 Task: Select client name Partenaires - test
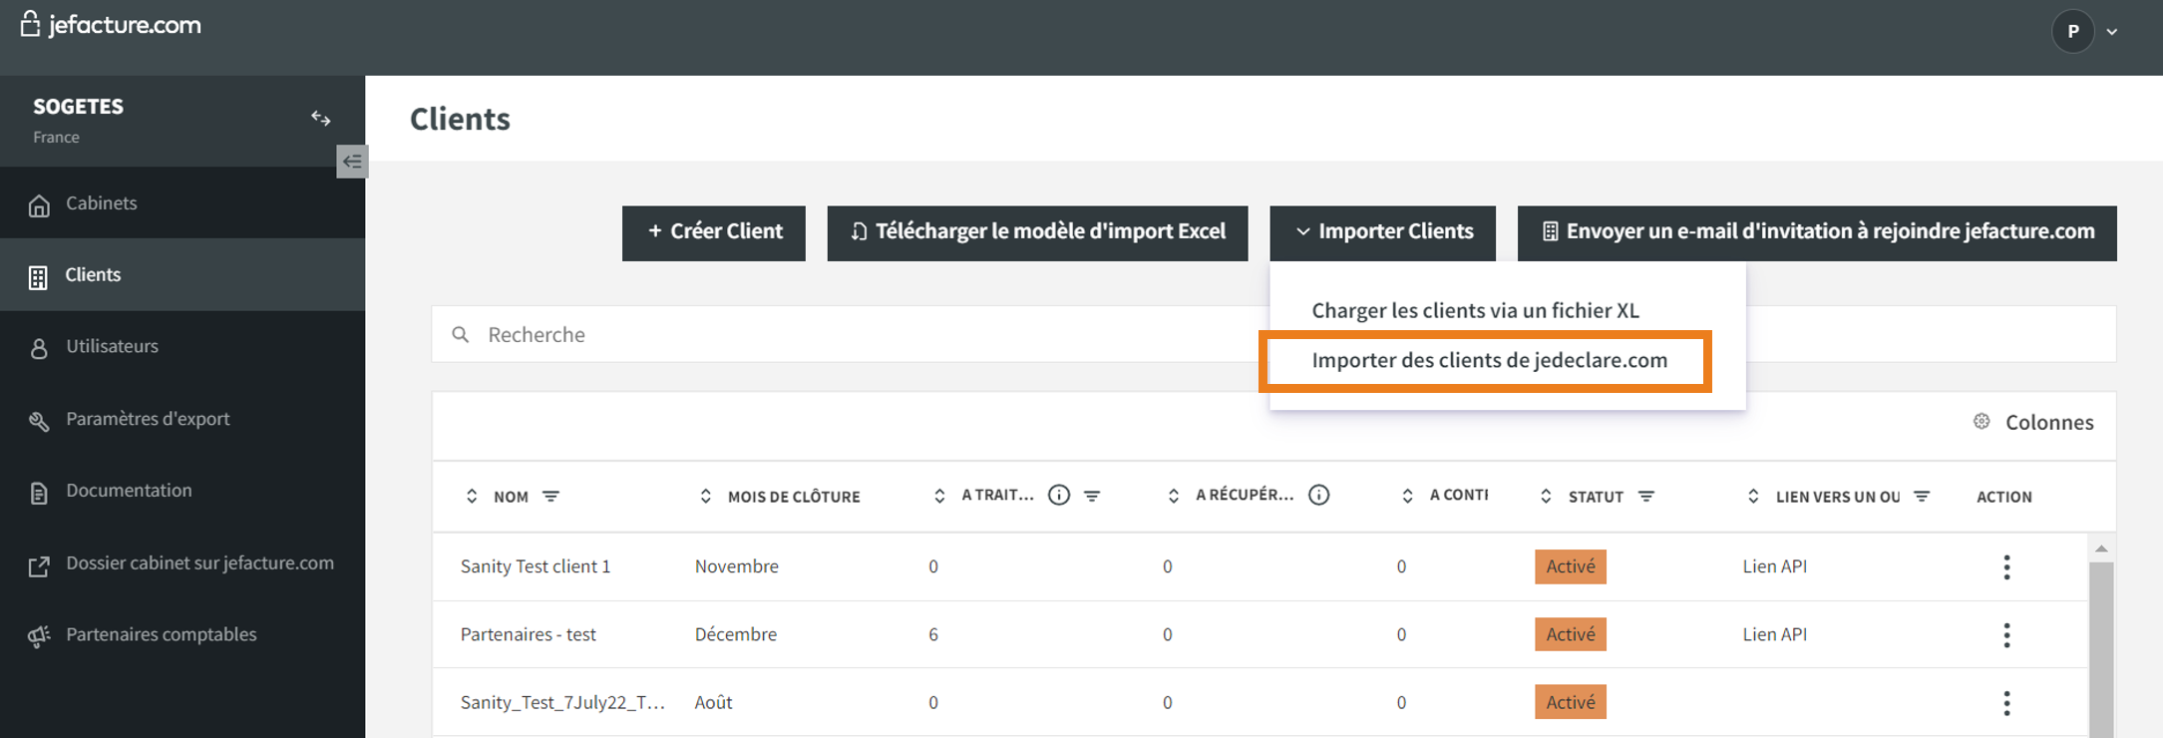[x=529, y=634]
